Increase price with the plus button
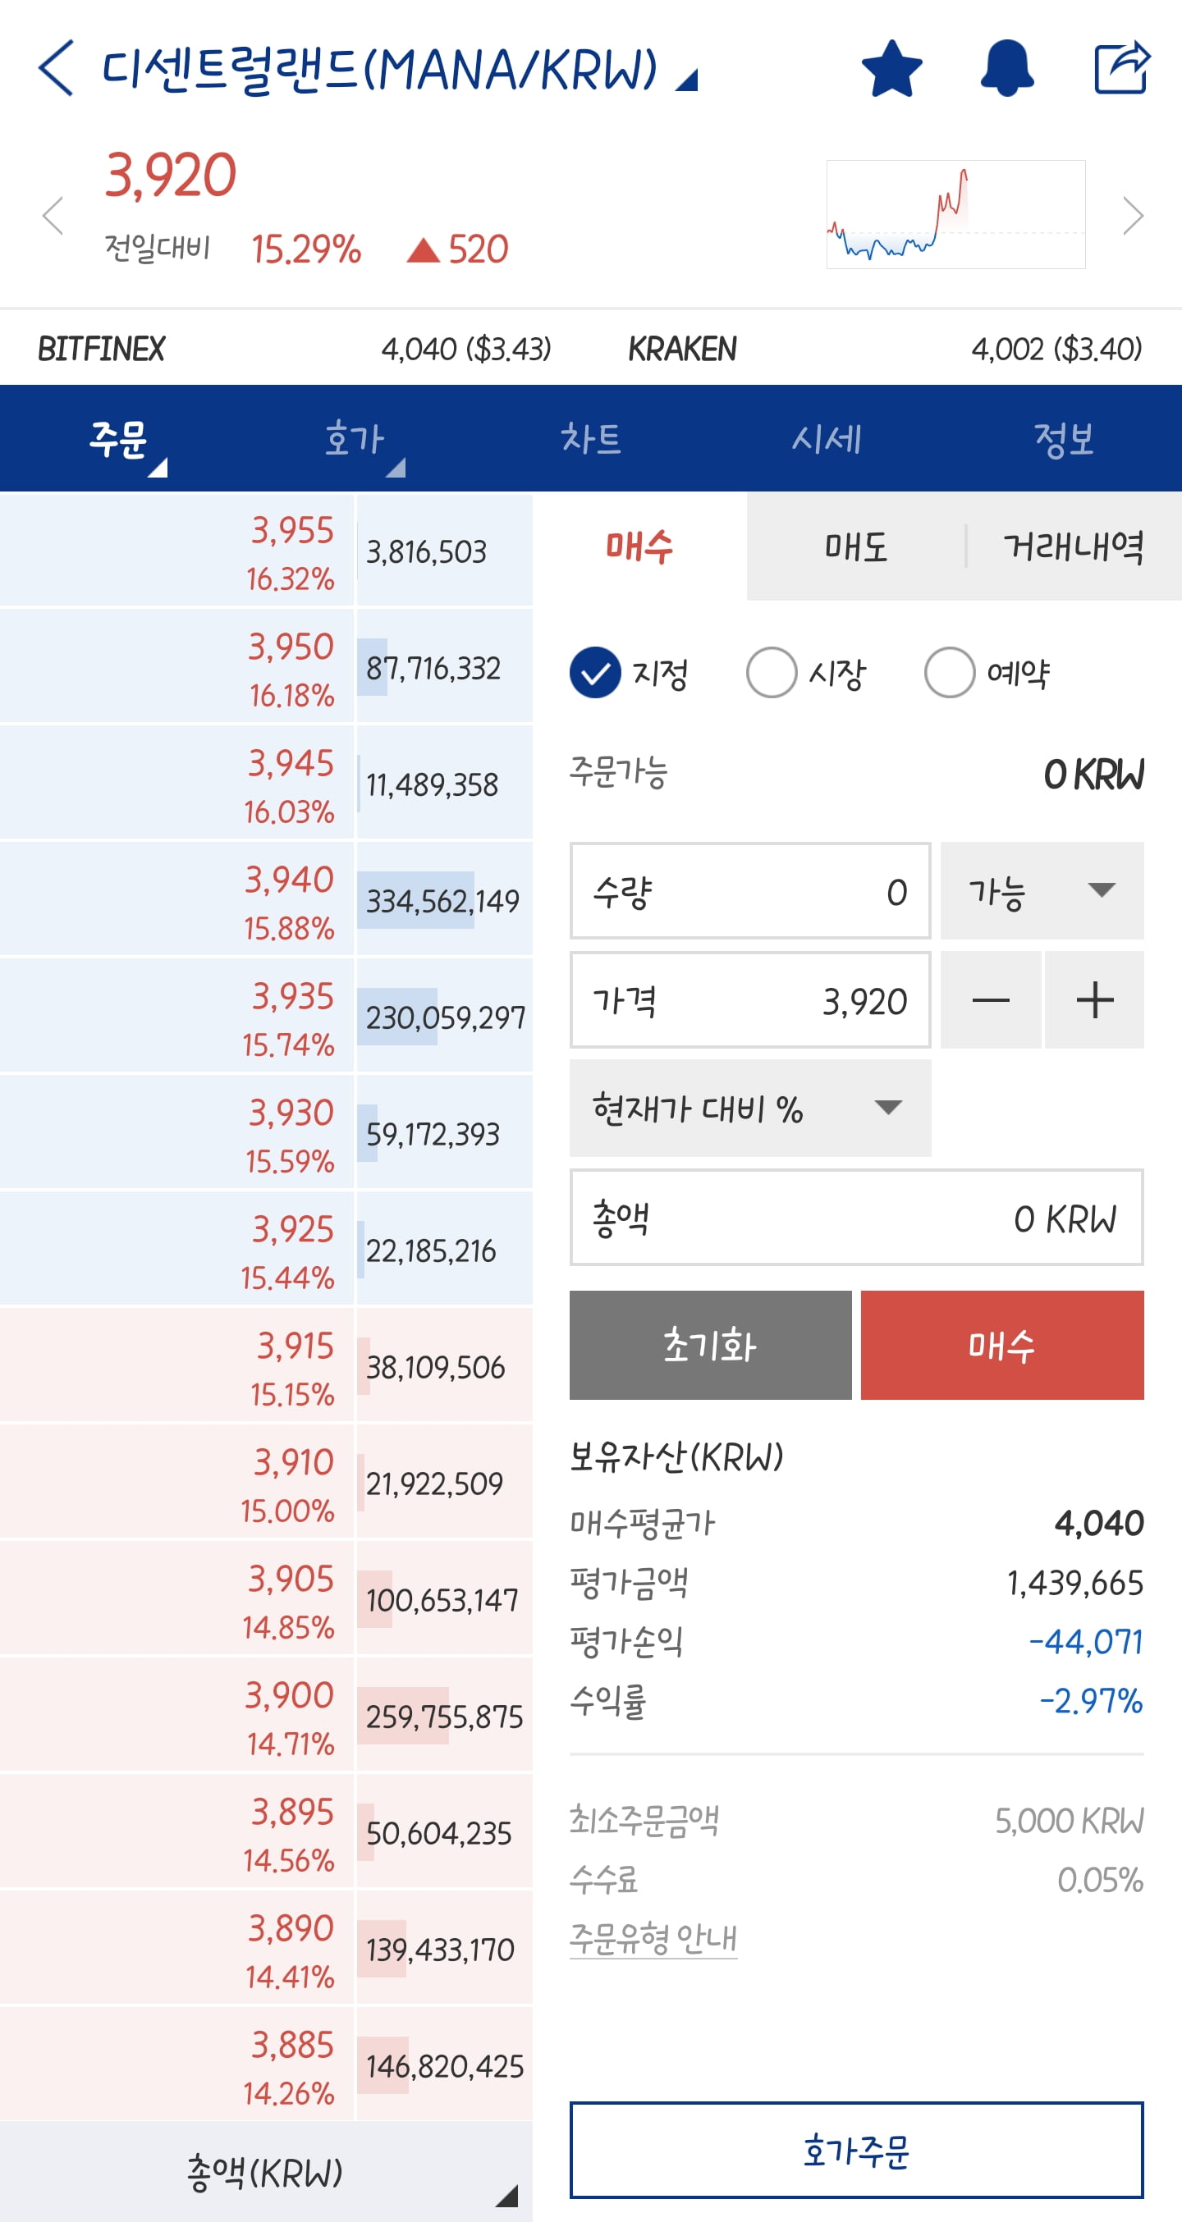The width and height of the screenshot is (1182, 2222). pos(1095,1000)
